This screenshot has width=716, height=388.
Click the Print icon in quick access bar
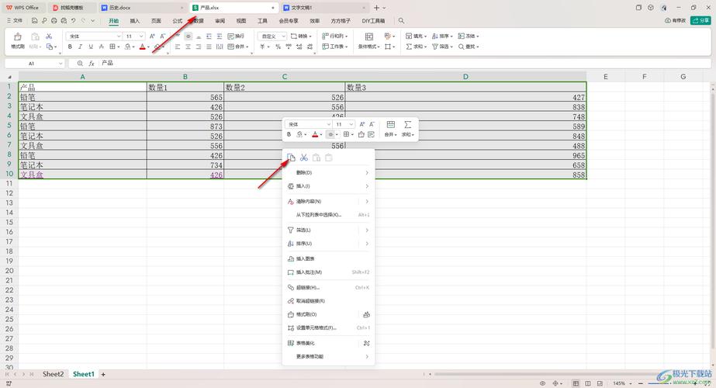click(54, 21)
